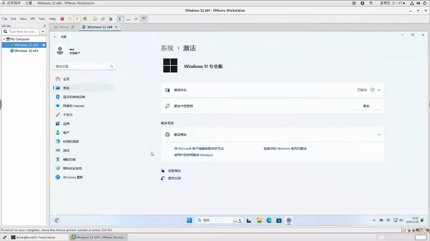
Task: Enter full screen mode via toolbar icon
Action: point(136,19)
